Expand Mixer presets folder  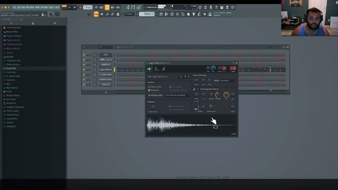(x=13, y=49)
